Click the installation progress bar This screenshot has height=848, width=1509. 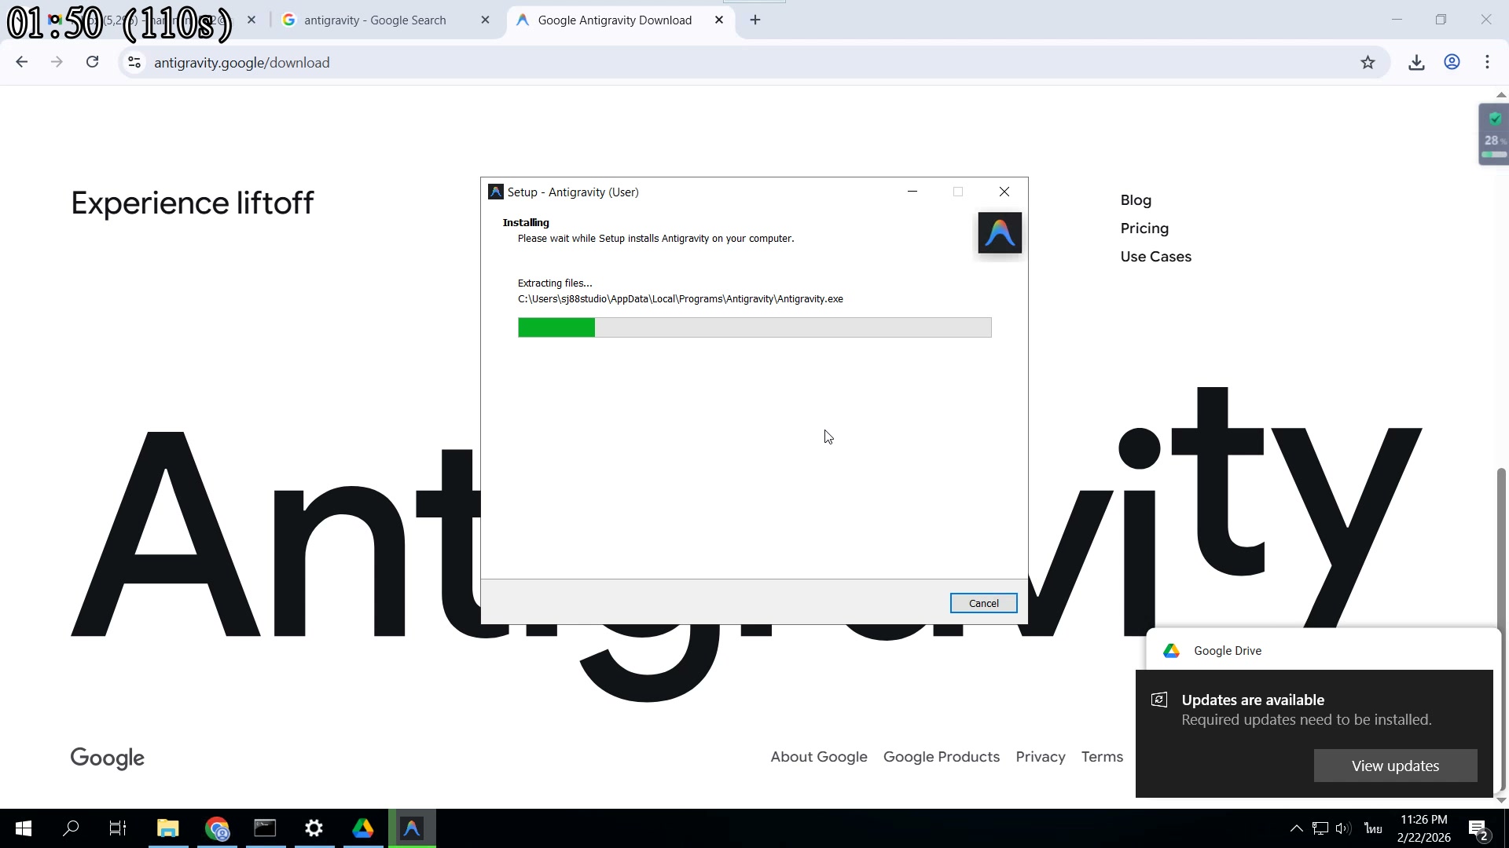pyautogui.click(x=754, y=327)
